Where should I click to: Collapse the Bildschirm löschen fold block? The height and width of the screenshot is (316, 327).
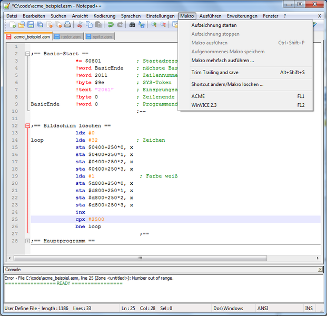pyautogui.click(x=27, y=126)
